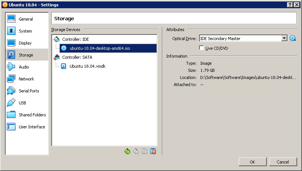The image size is (302, 171).
Task: Click the Serial Ports connector icon
Action: point(11,91)
